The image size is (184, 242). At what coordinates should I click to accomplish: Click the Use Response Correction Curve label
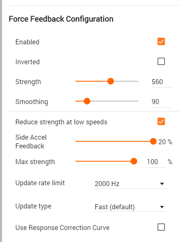[62, 227]
